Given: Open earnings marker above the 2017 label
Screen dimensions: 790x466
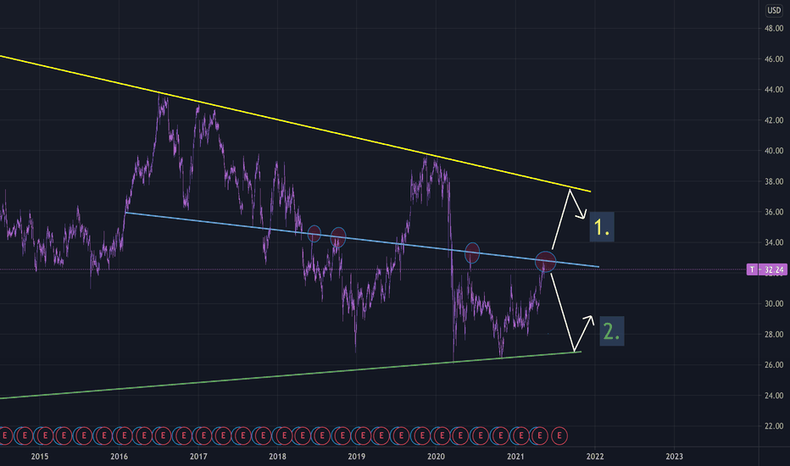Looking at the screenshot, I should 203,435.
